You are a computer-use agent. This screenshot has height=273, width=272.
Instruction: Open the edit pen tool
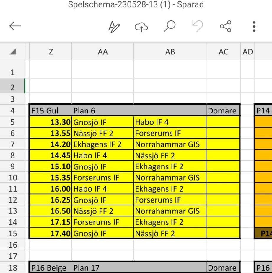(x=114, y=27)
